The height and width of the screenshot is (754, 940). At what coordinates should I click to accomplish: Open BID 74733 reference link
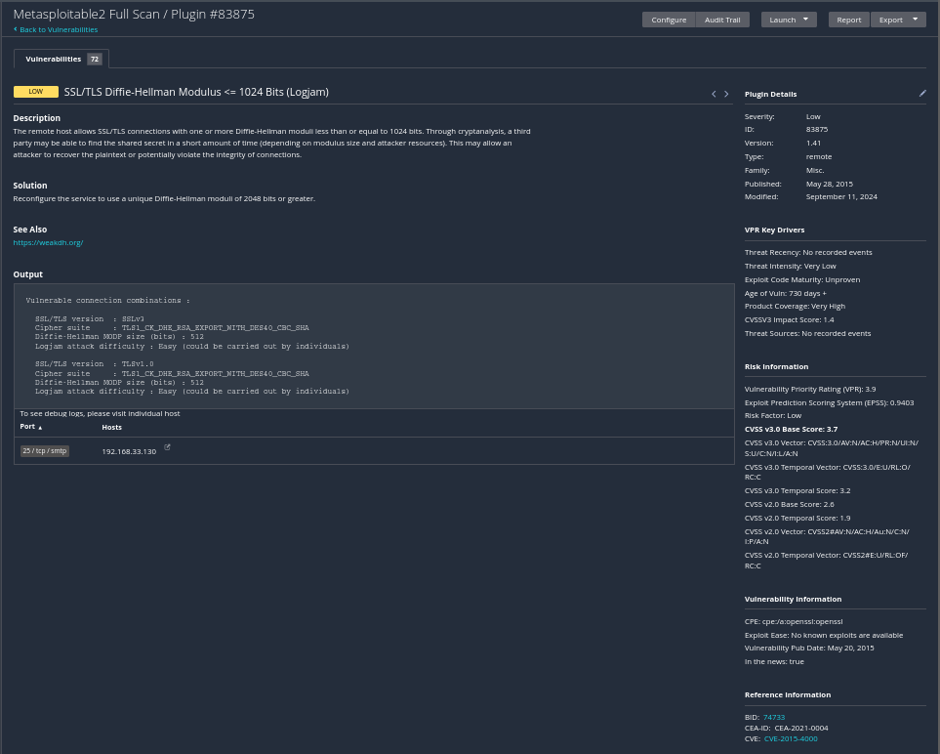[774, 717]
